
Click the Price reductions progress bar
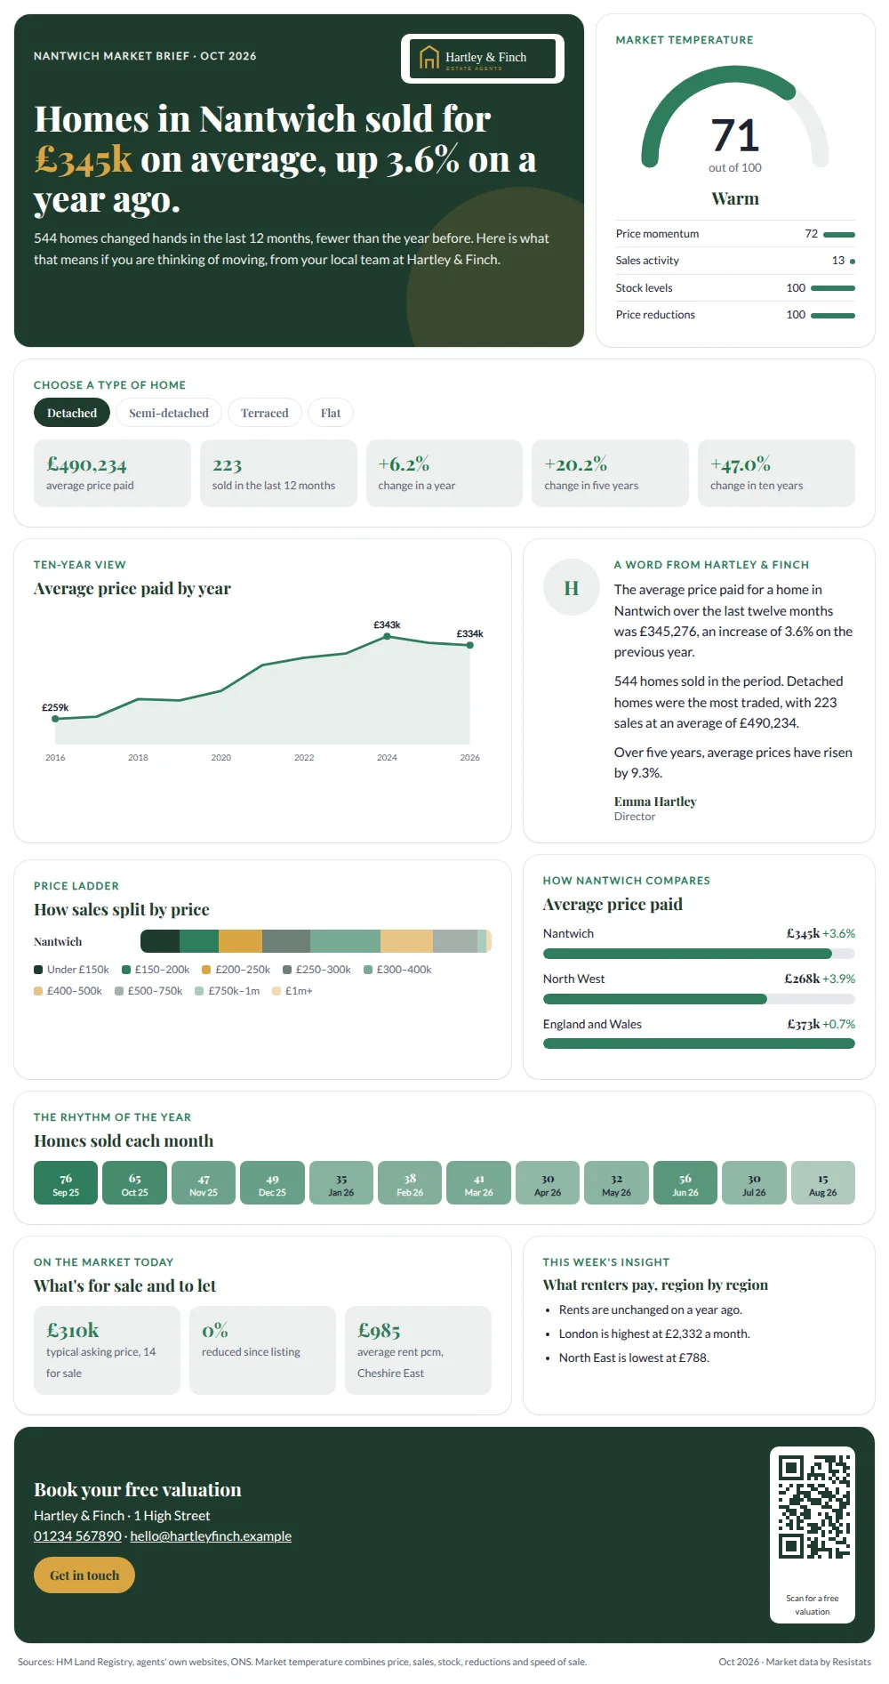coord(833,316)
